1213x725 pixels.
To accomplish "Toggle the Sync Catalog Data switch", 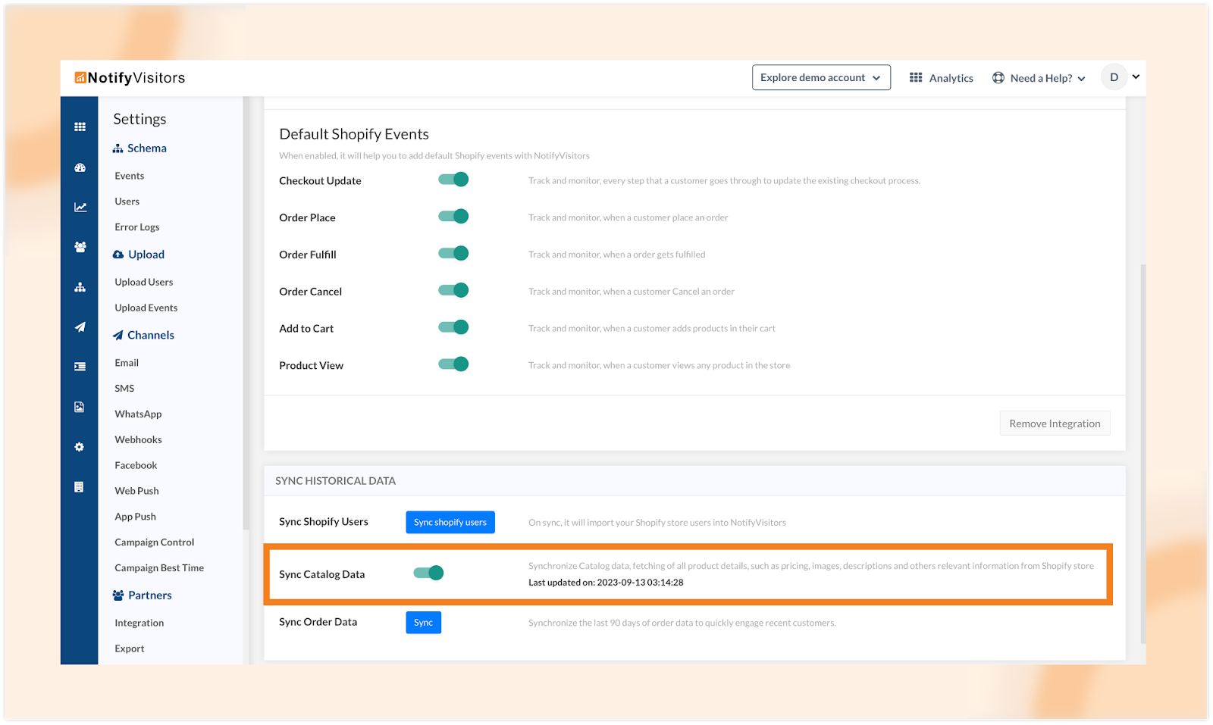I will 428,573.
